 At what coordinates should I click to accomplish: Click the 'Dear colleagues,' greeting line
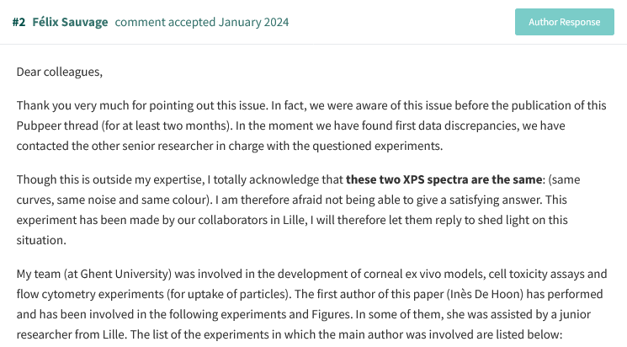coord(59,72)
